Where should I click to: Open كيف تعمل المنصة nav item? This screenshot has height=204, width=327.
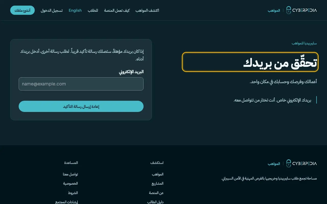117,10
